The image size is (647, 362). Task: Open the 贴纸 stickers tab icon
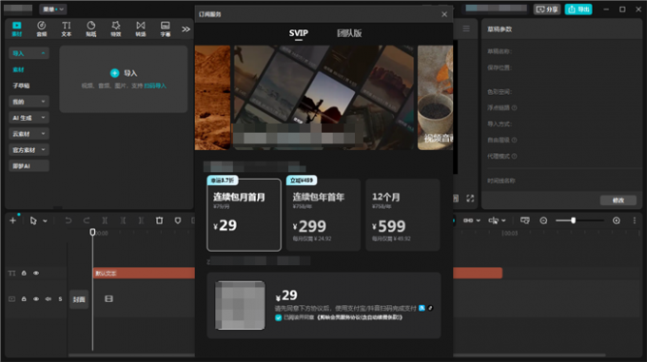91,29
